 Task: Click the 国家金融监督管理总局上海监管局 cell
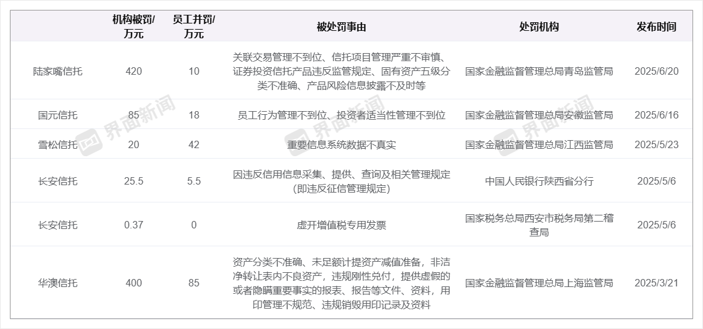[x=539, y=283]
